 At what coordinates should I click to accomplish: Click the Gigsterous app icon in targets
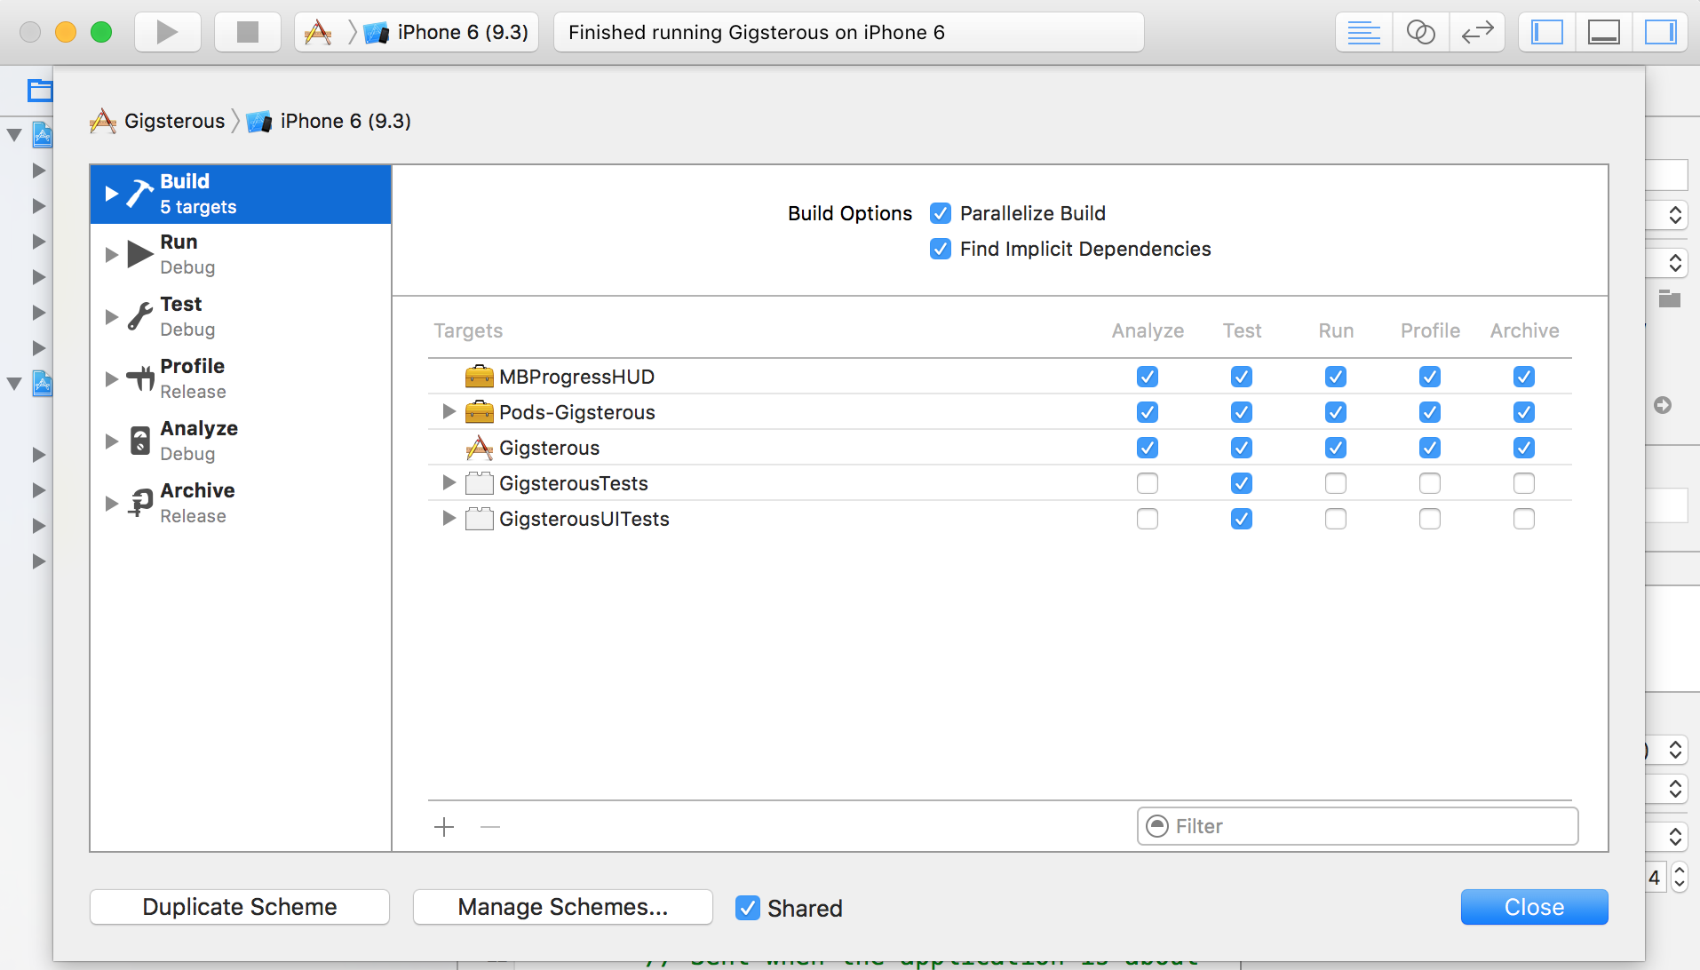(x=480, y=448)
